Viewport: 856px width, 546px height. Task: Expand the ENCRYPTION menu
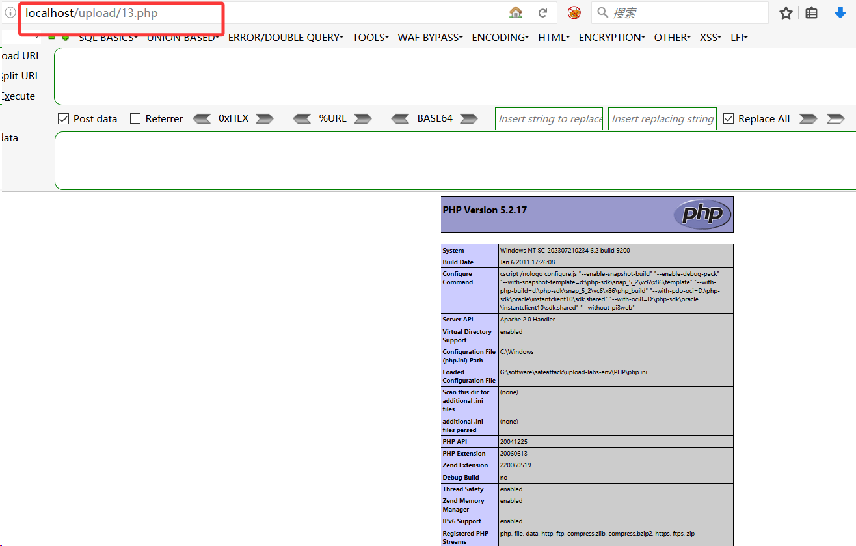(612, 38)
